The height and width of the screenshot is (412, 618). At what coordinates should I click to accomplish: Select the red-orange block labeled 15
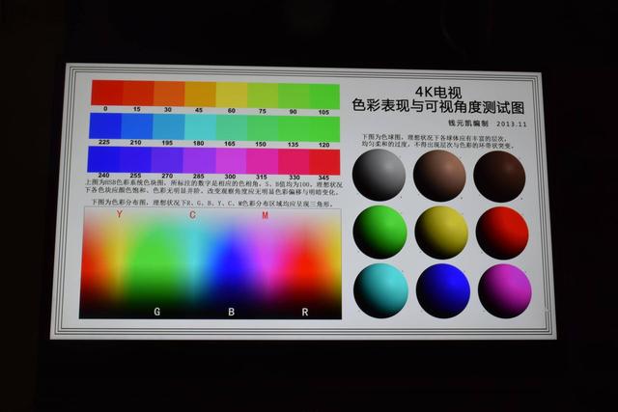pos(138,94)
